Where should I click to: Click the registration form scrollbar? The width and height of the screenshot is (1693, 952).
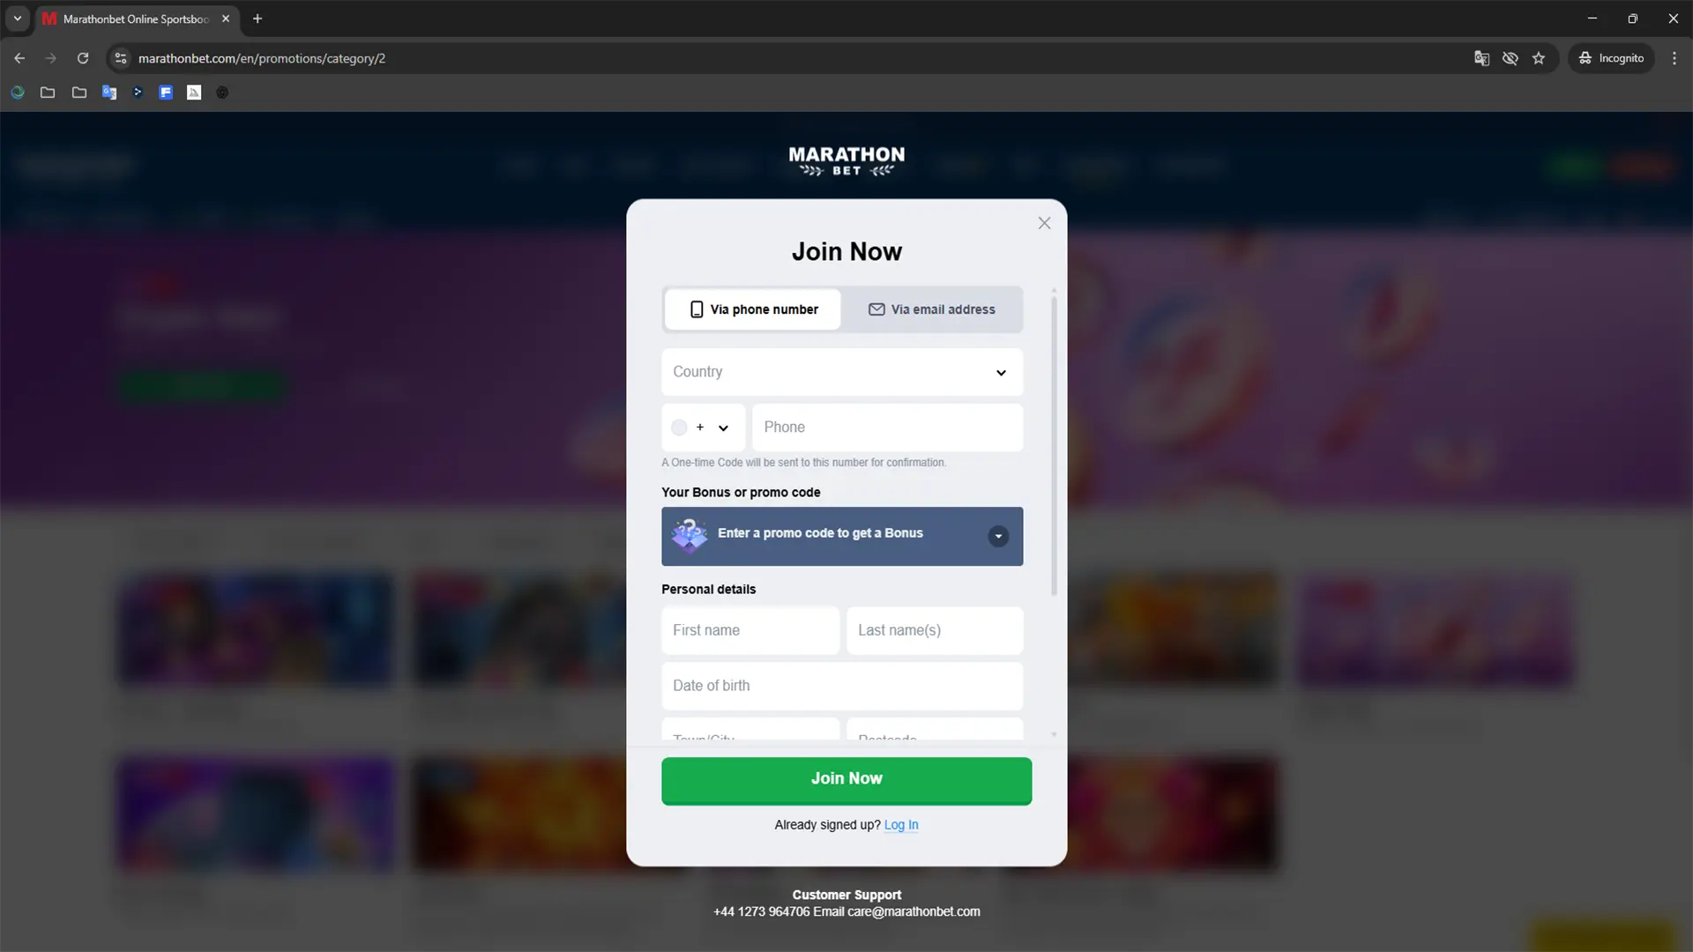[x=1054, y=445]
